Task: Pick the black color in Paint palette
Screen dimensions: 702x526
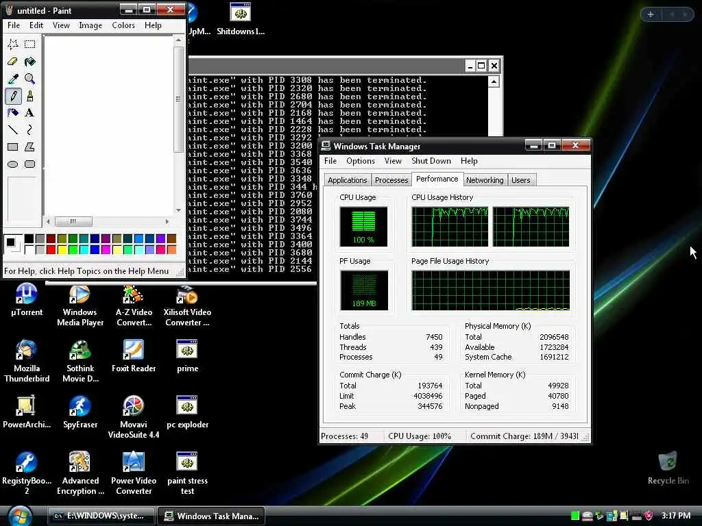Action: coord(29,239)
